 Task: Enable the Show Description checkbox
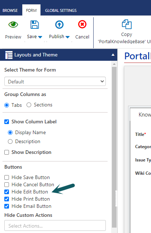[x=7, y=152]
